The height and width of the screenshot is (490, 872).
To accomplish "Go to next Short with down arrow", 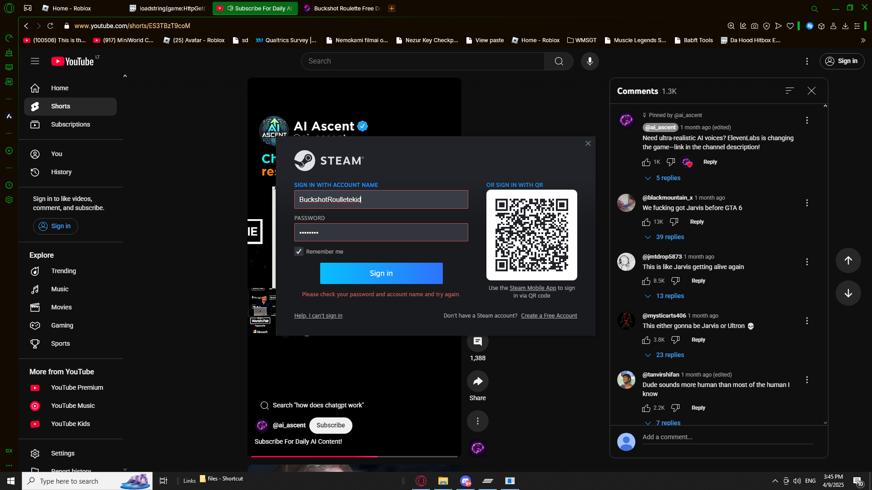I will click(x=848, y=293).
